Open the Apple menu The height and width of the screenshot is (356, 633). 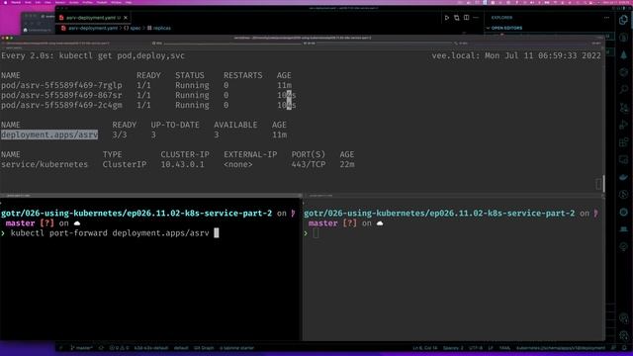(x=5, y=2)
